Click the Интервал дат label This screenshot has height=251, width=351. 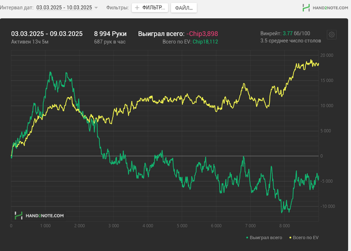click(17, 7)
